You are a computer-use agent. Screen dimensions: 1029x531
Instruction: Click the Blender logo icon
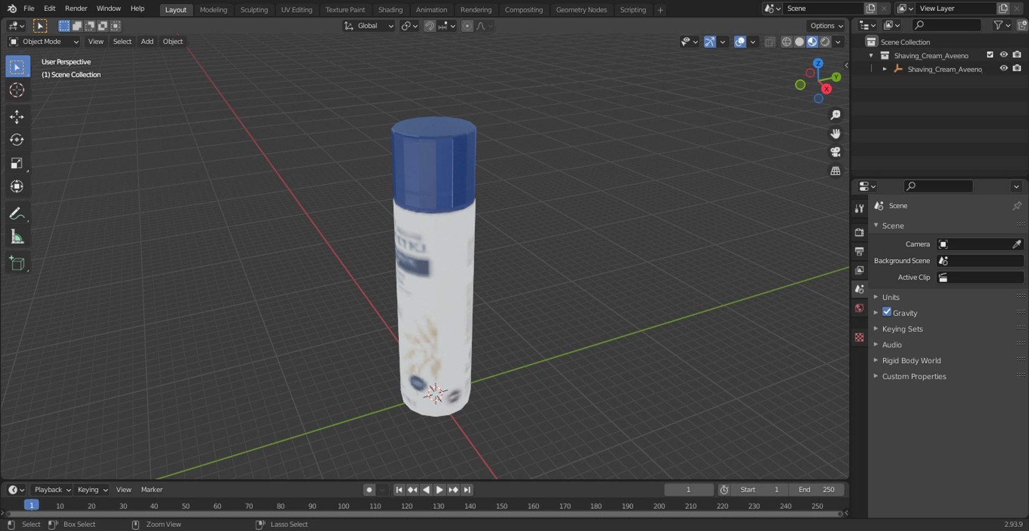point(12,9)
